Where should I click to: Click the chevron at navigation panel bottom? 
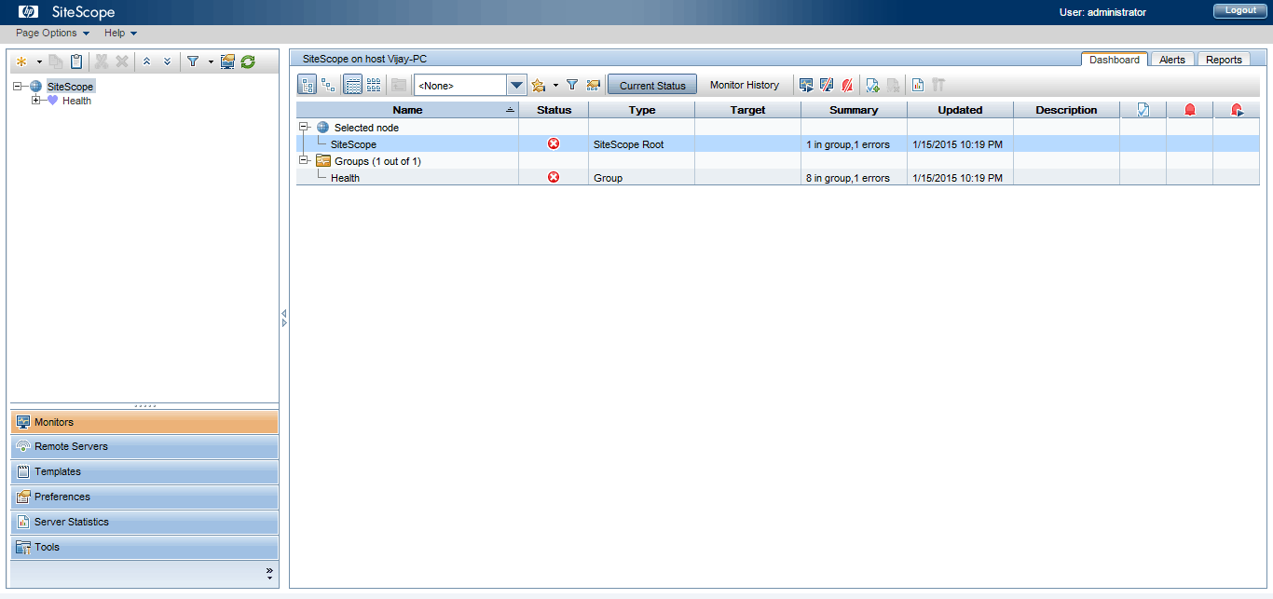click(x=269, y=573)
